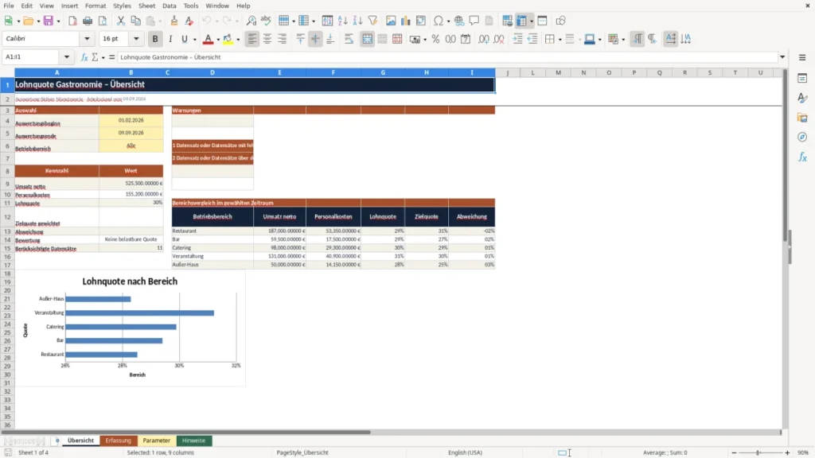The image size is (815, 458).
Task: Toggle Freeze Rows and Columns
Action: point(522,21)
